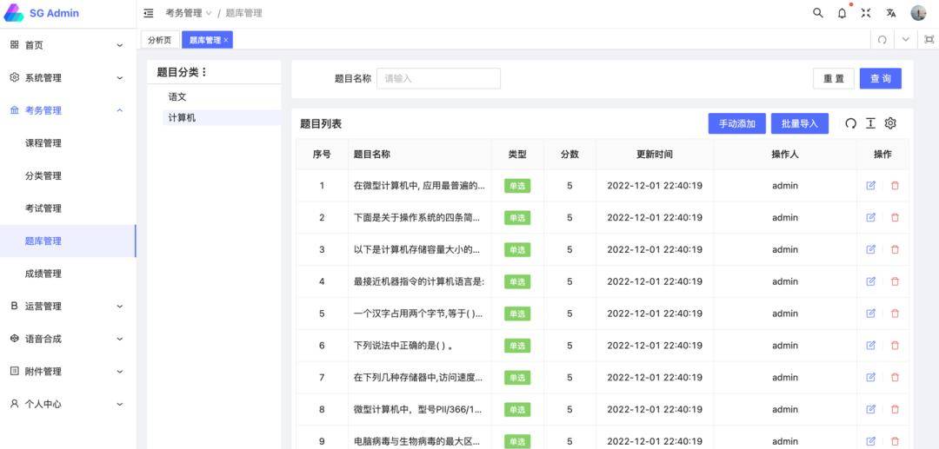The height and width of the screenshot is (449, 939).
Task: Edit row 6 question with the edit icon
Action: click(870, 346)
